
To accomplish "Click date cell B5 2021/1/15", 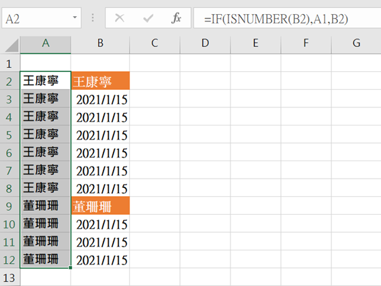I will 100,134.
